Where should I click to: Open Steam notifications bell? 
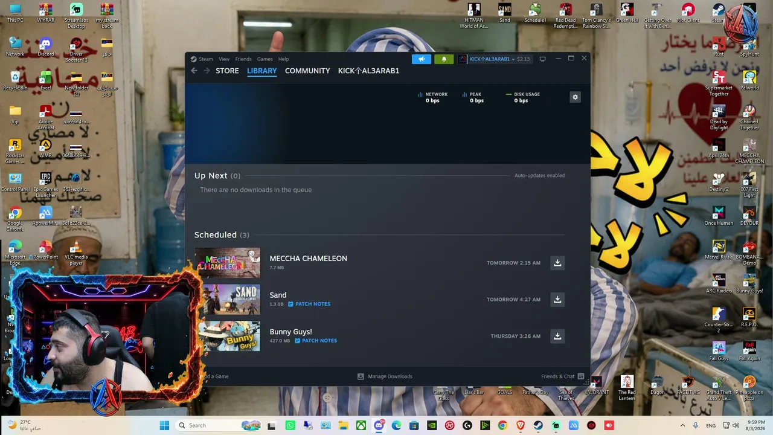point(444,59)
